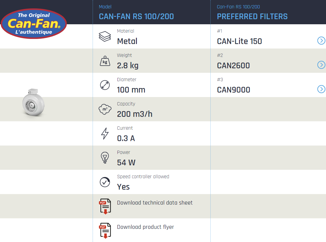Viewport: 326px width, 242px height.
Task: Click the product flyer PDF icon
Action: pyautogui.click(x=105, y=231)
